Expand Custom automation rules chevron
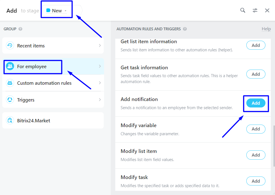This screenshot has width=275, height=195. (100, 83)
